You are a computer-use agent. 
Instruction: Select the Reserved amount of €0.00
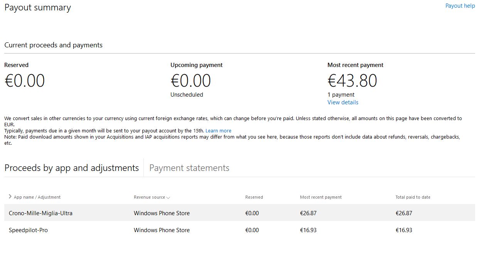coord(24,80)
